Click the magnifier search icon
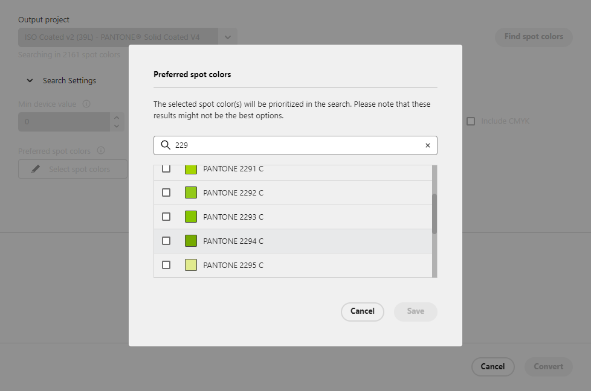The height and width of the screenshot is (391, 591). (166, 145)
